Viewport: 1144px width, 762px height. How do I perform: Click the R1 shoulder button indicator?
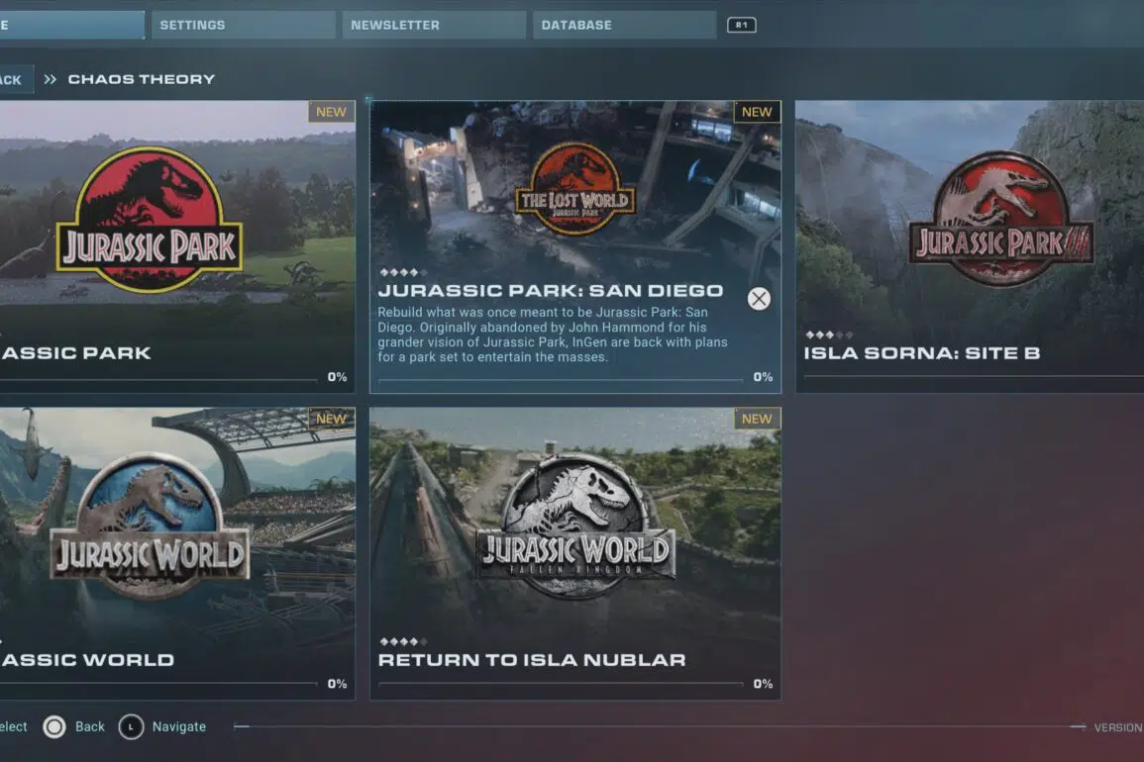tap(741, 25)
